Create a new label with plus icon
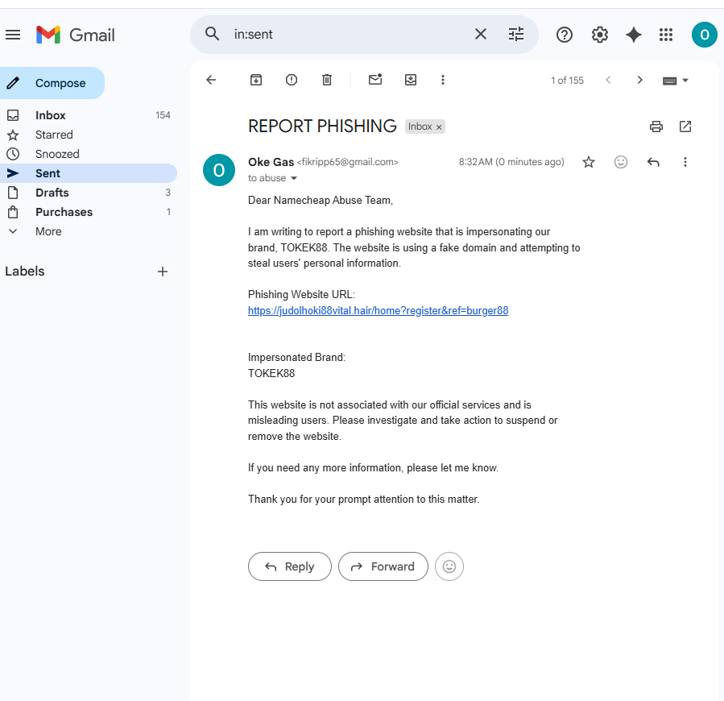 pyautogui.click(x=162, y=272)
